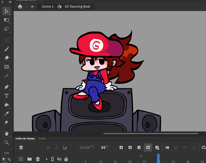This screenshot has height=163, width=206.
Task: Activate the Hand tool
Action: tap(6, 134)
